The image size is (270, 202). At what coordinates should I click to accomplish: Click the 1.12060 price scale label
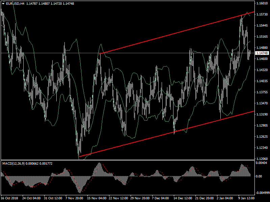point(262,159)
